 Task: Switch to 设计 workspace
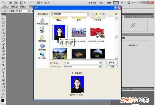102,3
